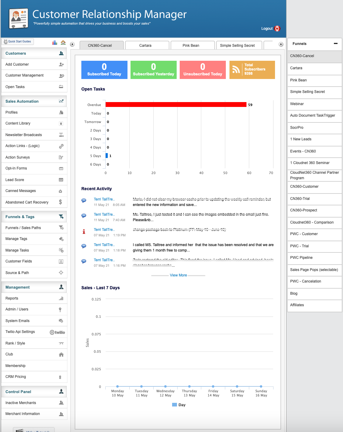Click the Opt-In Forms icon
This screenshot has height=432, width=343.
61,169
